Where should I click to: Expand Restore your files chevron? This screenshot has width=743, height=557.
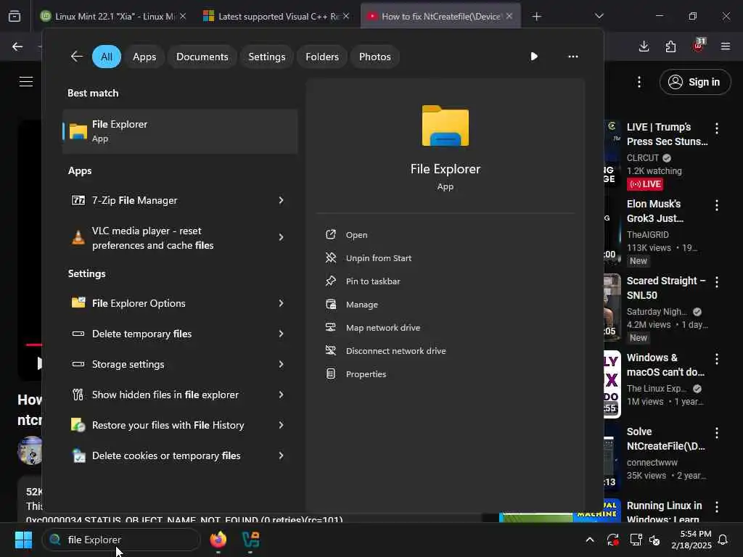tap(281, 425)
